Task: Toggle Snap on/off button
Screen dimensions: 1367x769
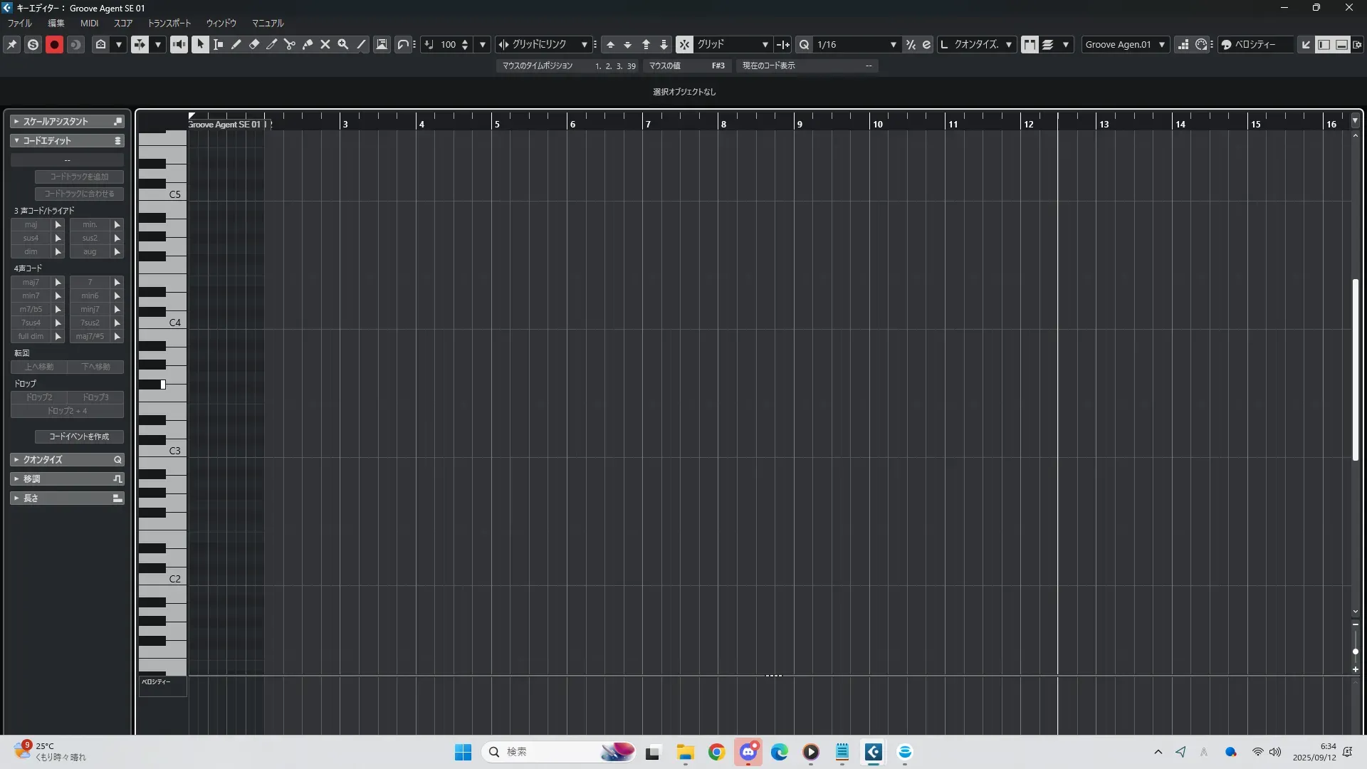Action: click(683, 45)
